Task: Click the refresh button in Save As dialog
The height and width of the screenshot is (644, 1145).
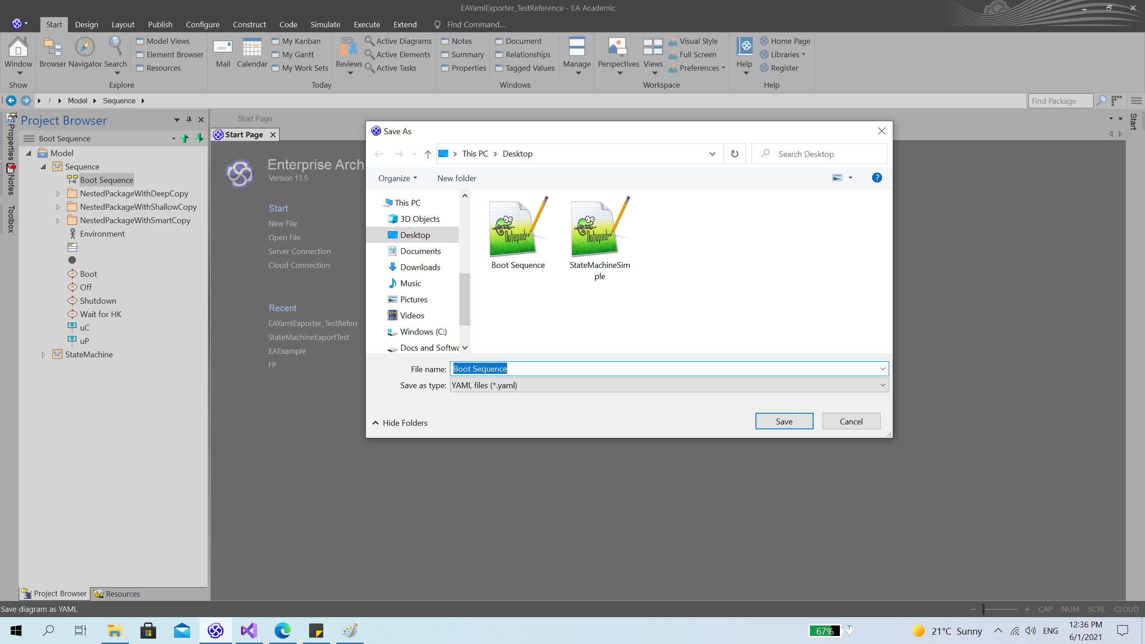Action: coord(734,154)
